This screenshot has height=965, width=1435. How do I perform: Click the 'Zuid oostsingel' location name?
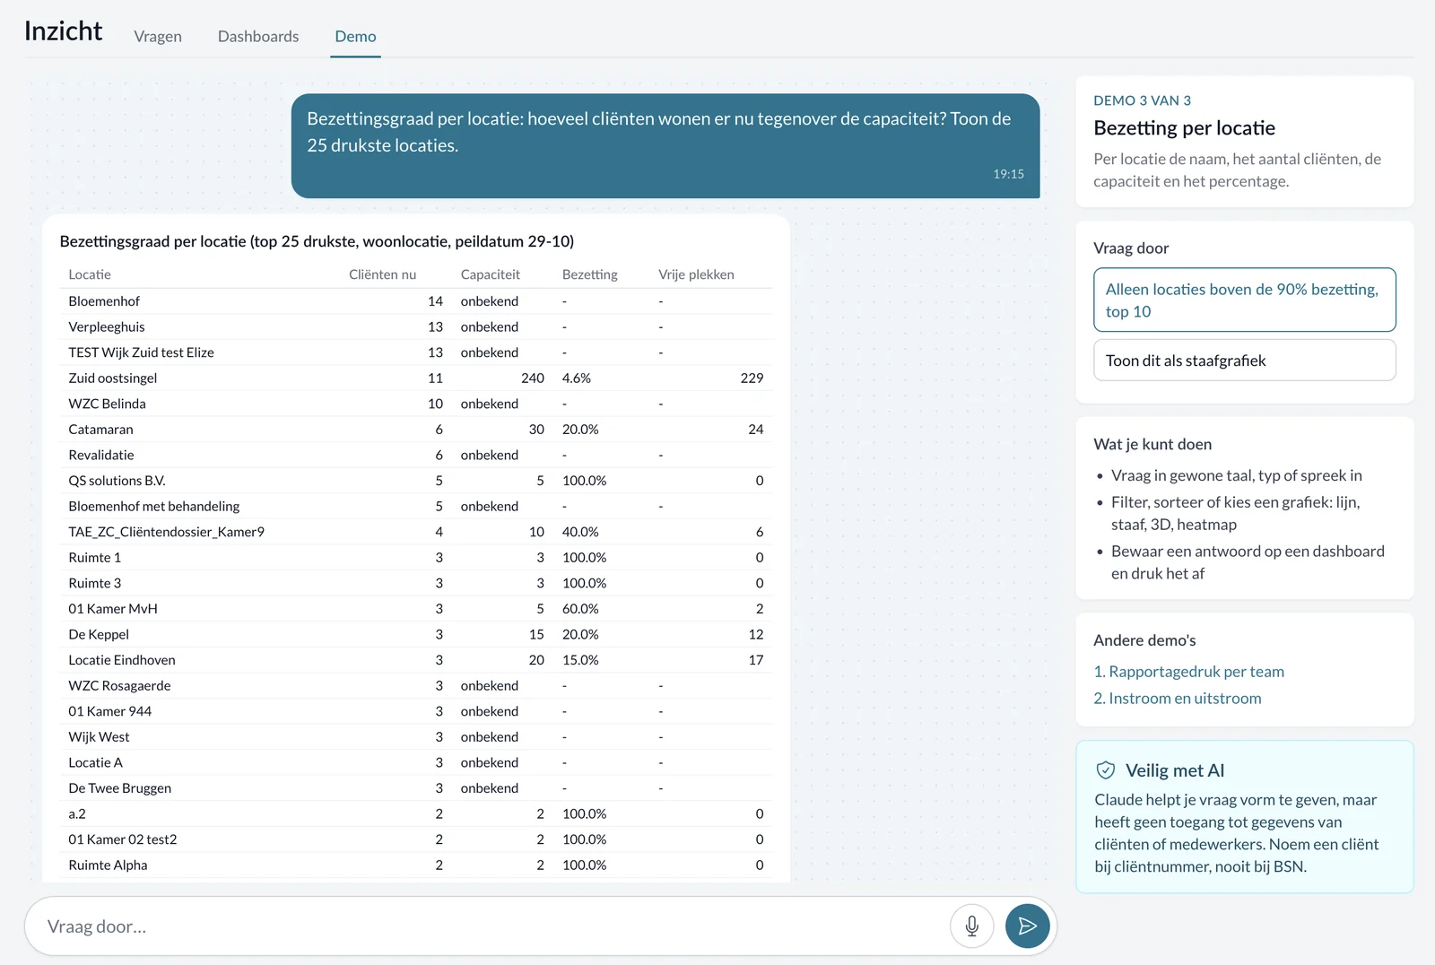[113, 378]
